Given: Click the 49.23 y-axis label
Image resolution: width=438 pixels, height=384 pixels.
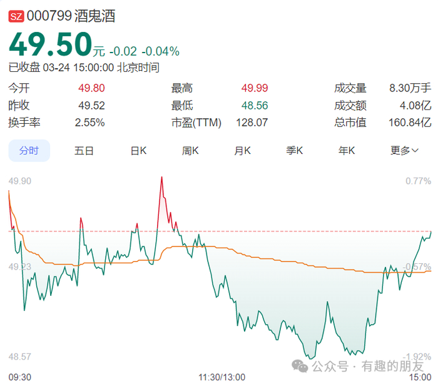Looking at the screenshot, I should tap(20, 267).
